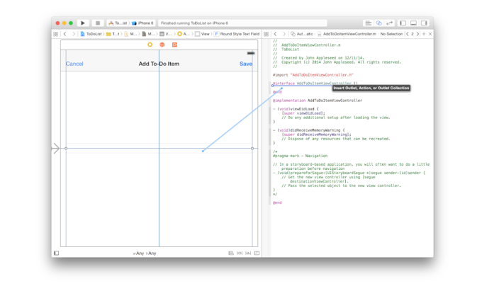The image size is (482, 286).
Task: Go back in left editor history
Action: pyautogui.click(x=65, y=34)
